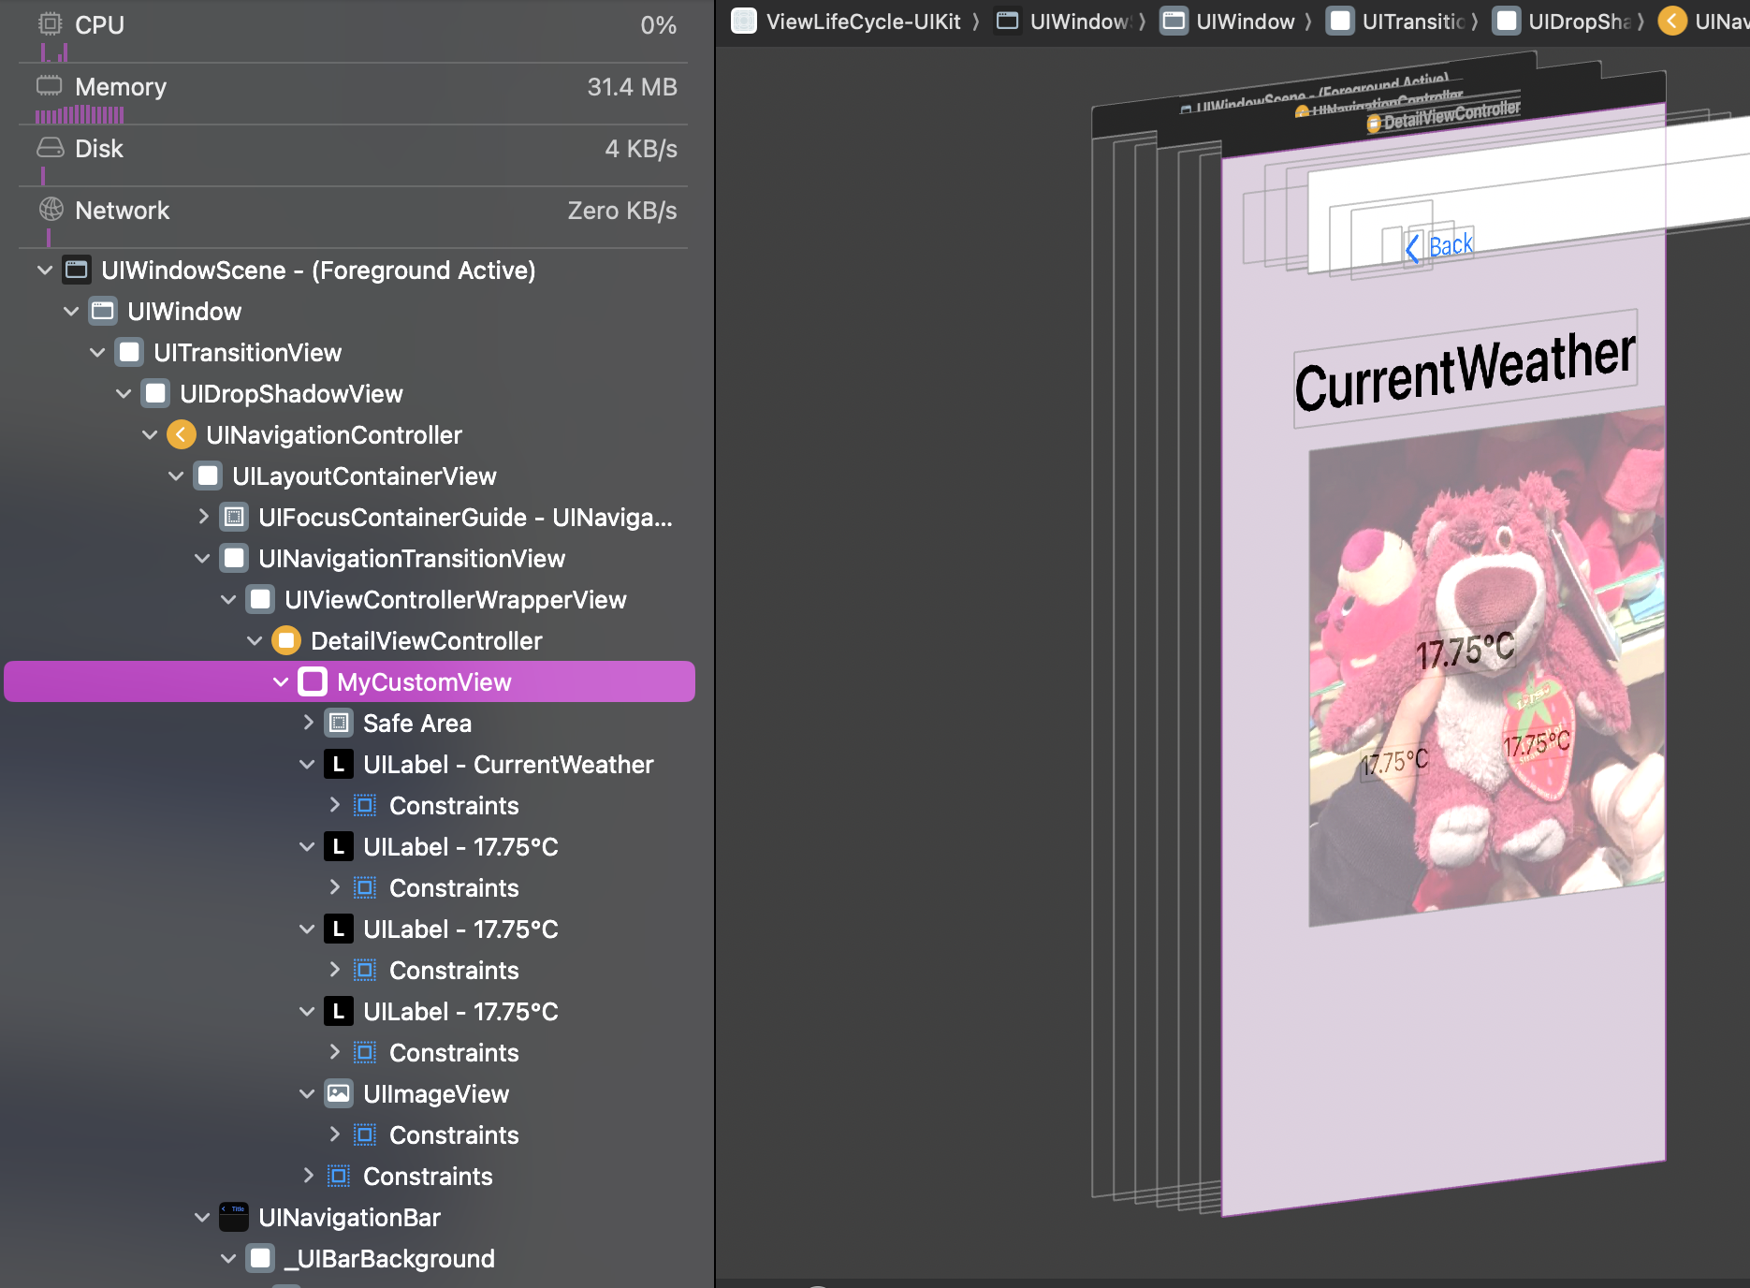Click the constraints icon under UILabel - CurrentWeather
Image resolution: width=1750 pixels, height=1288 pixels.
[365, 806]
